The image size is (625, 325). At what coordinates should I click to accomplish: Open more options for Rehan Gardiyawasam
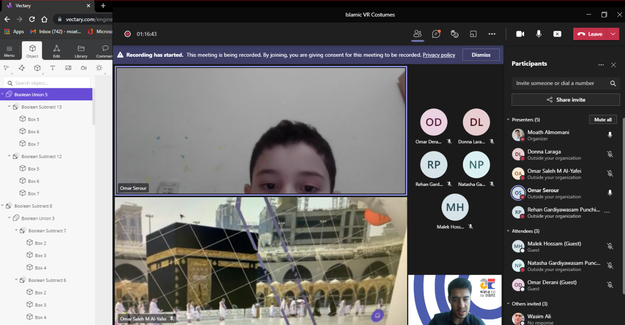point(607,212)
